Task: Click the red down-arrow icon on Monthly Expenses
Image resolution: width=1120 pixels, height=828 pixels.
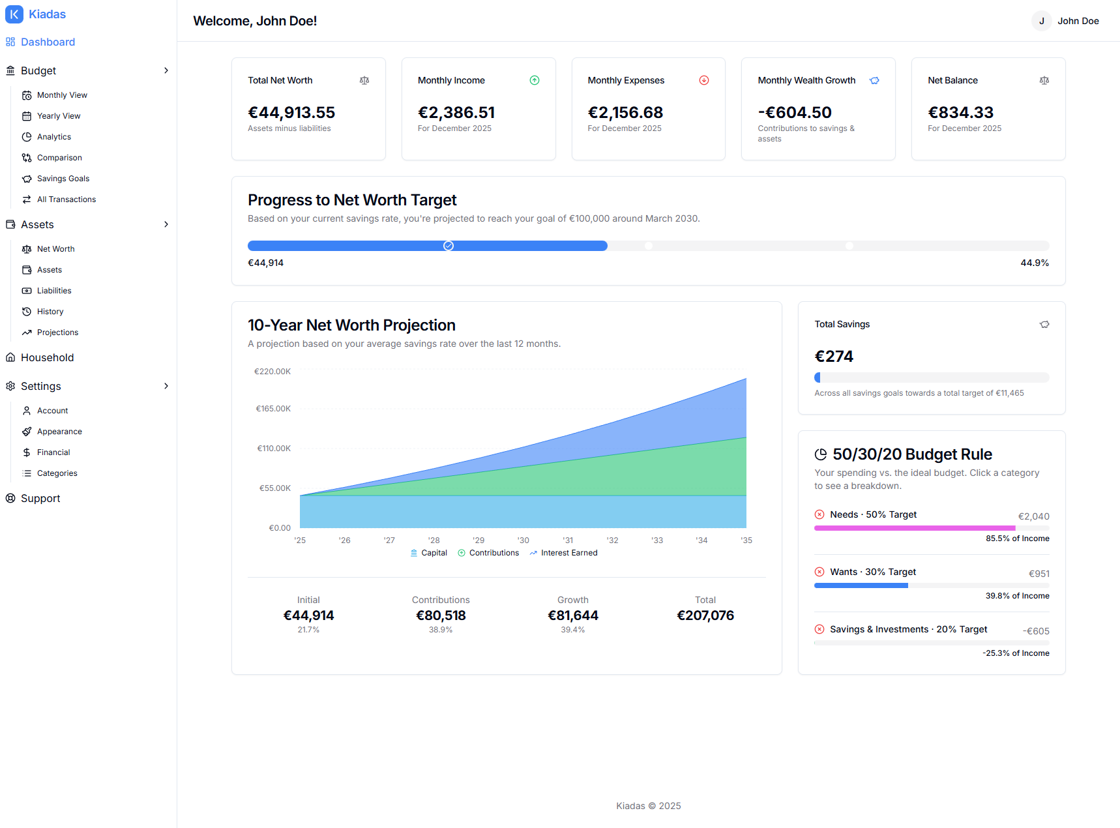Action: [x=704, y=80]
